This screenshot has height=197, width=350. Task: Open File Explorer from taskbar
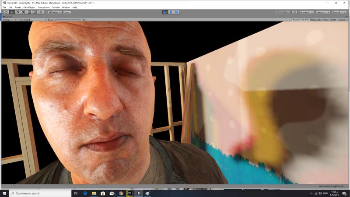pos(94,193)
